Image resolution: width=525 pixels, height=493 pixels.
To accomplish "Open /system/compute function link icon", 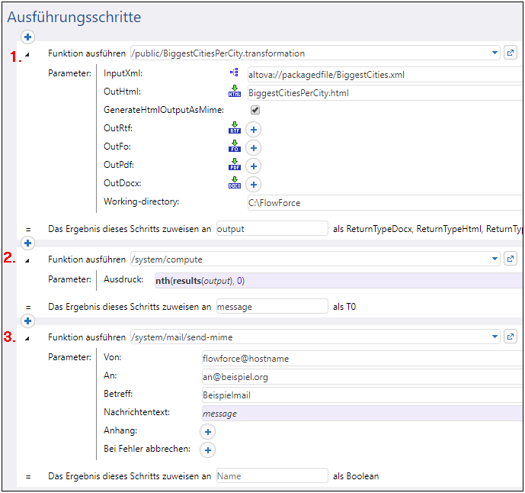I will (x=511, y=259).
